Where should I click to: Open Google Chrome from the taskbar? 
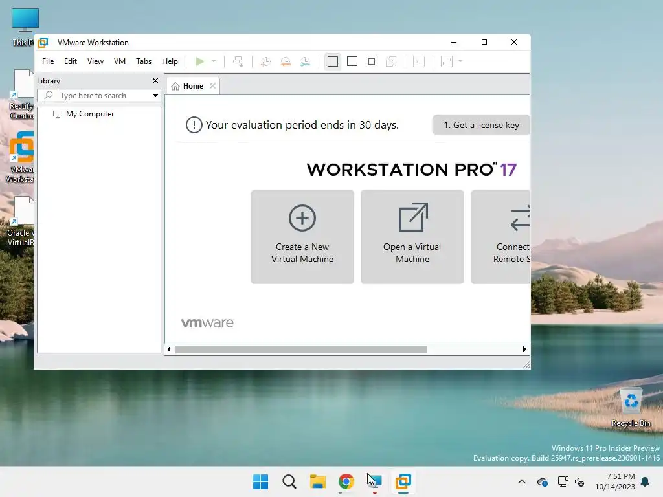(346, 481)
